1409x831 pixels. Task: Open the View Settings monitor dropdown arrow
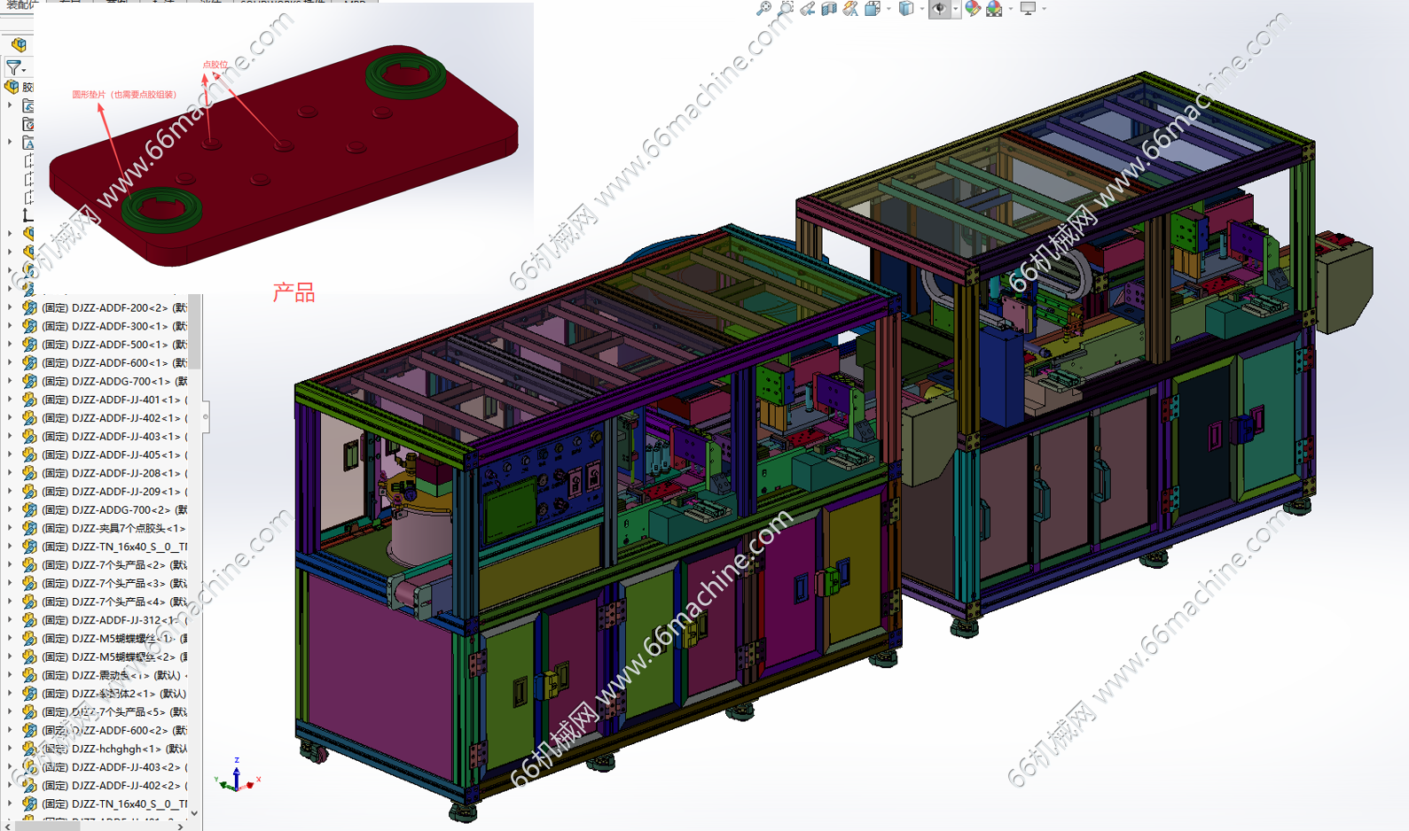point(1044,9)
